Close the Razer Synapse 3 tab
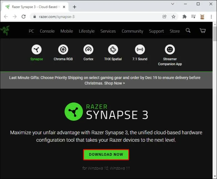Screen dimensions: 217x179 click(x=64, y=7)
